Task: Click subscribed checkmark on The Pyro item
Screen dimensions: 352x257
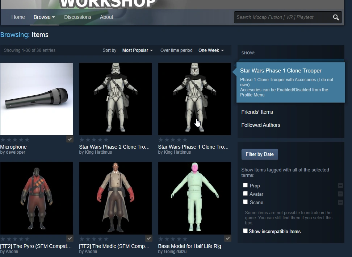Action: click(70, 239)
